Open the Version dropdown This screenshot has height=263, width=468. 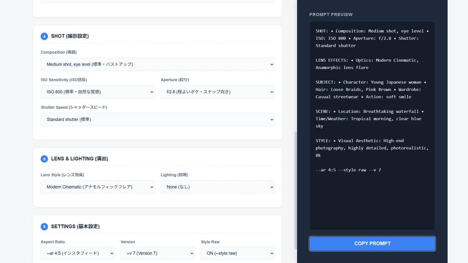click(158, 253)
